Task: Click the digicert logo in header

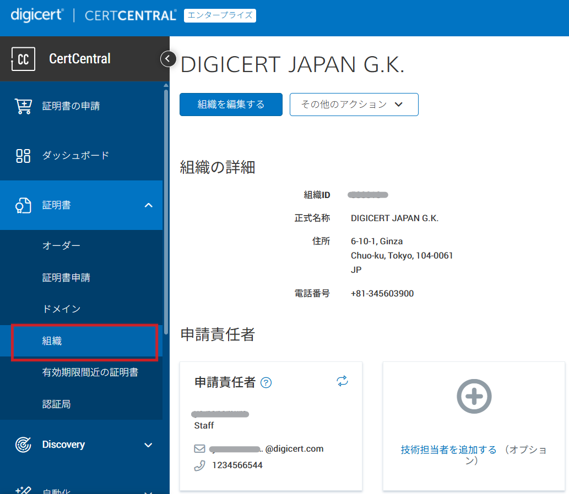Action: coord(37,15)
